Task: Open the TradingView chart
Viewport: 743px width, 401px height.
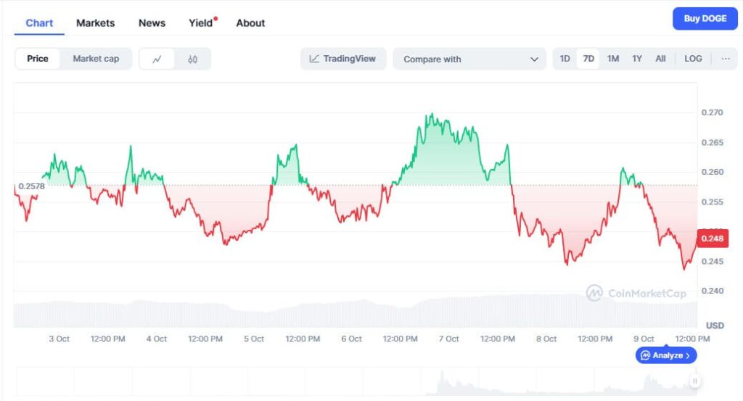Action: 342,59
